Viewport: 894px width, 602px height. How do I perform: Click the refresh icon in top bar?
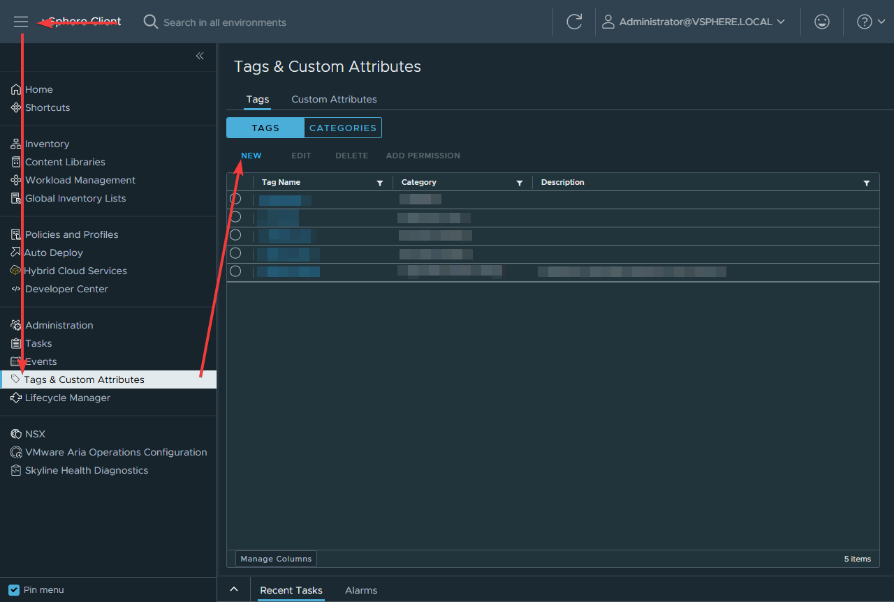tap(574, 22)
